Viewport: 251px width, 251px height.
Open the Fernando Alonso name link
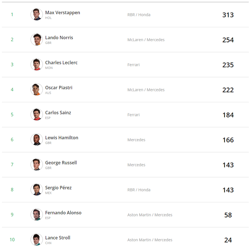point(63,213)
